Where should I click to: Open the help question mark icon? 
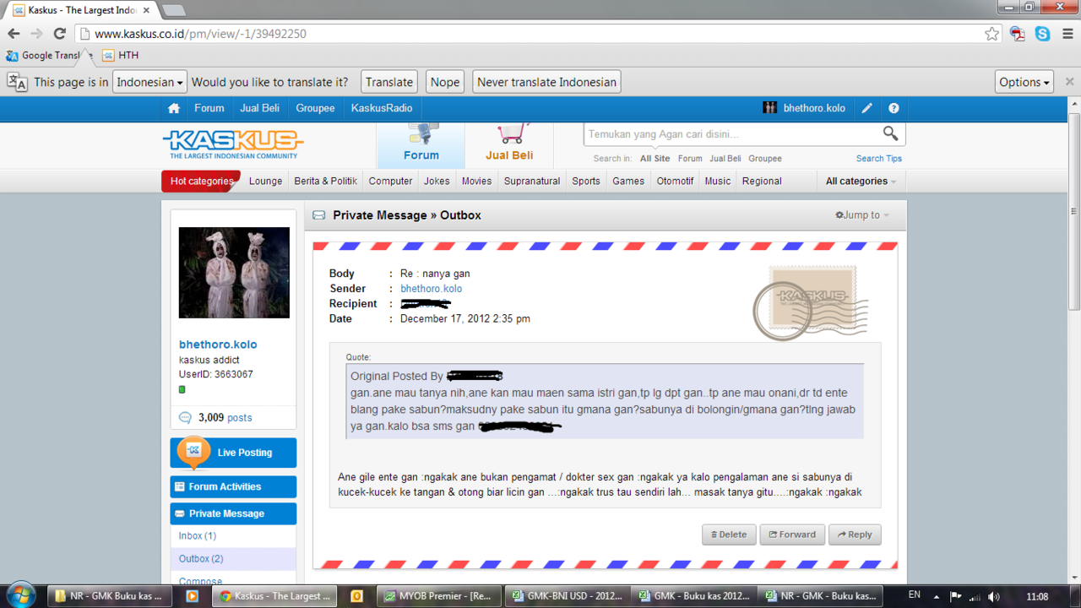[894, 108]
